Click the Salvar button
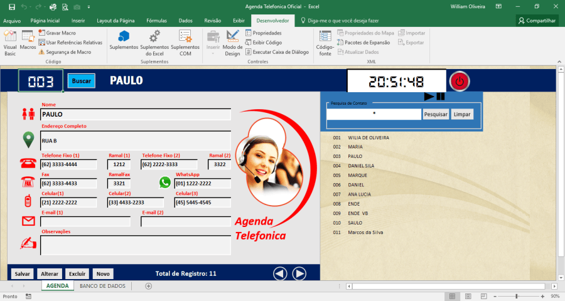Viewport: 565px width, 301px height. [23, 273]
